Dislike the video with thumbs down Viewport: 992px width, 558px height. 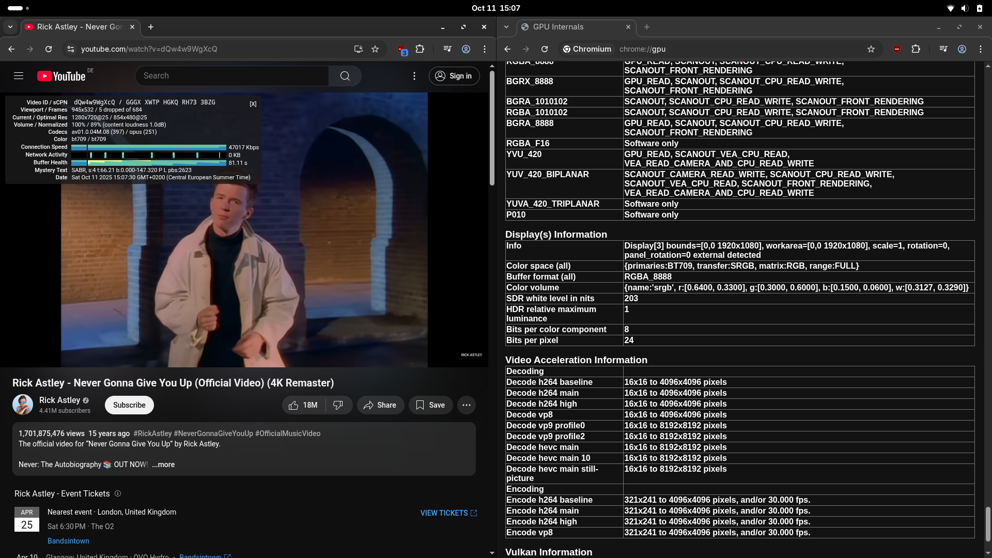tap(338, 405)
